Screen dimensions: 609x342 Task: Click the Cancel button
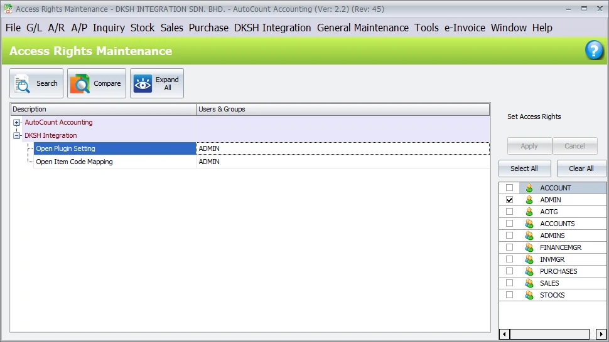pos(575,146)
